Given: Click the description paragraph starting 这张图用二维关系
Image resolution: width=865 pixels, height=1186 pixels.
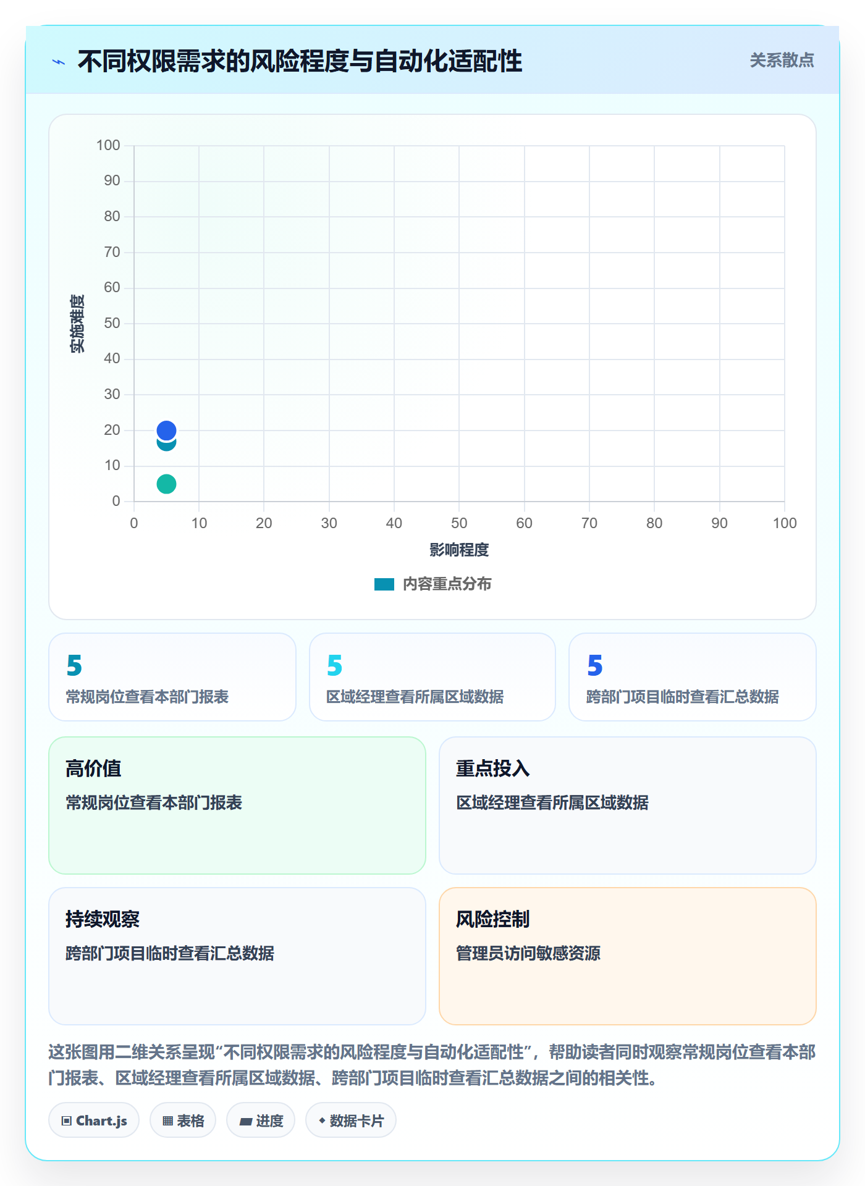Looking at the screenshot, I should (x=432, y=1065).
